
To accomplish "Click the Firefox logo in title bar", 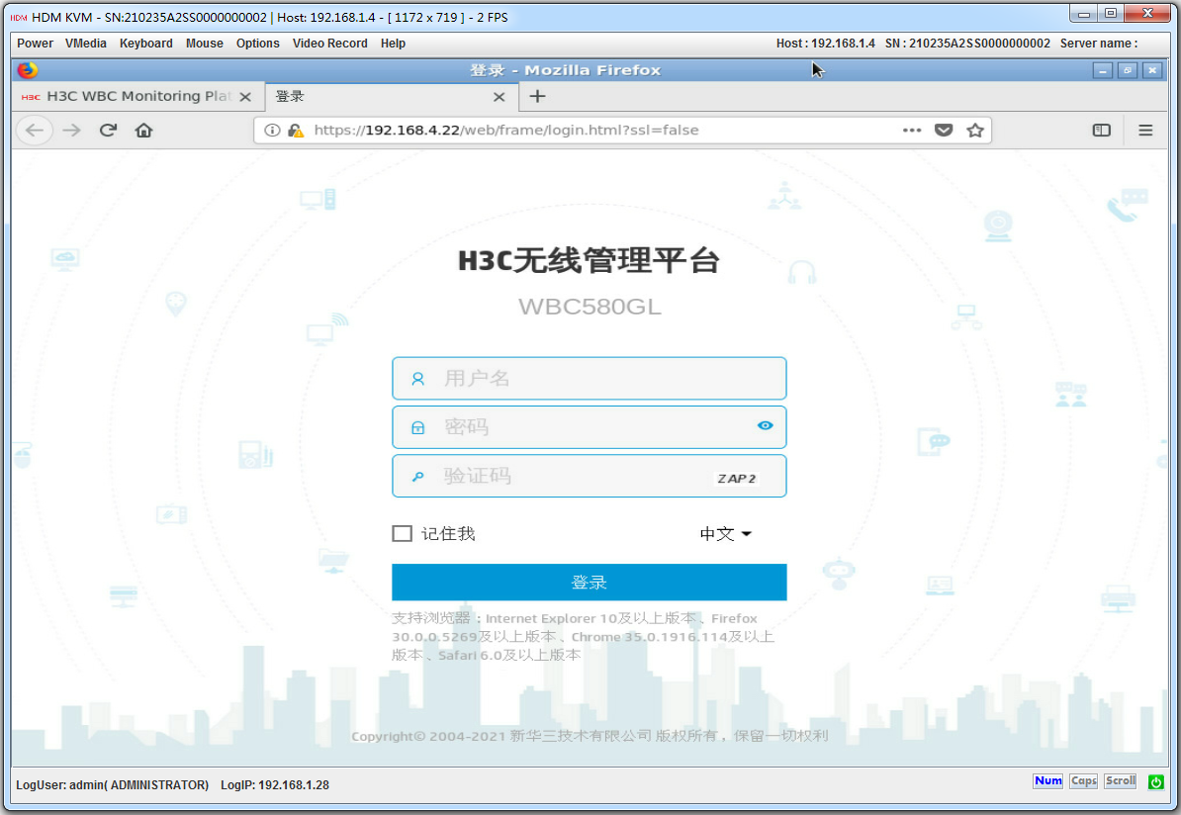I will tap(28, 70).
